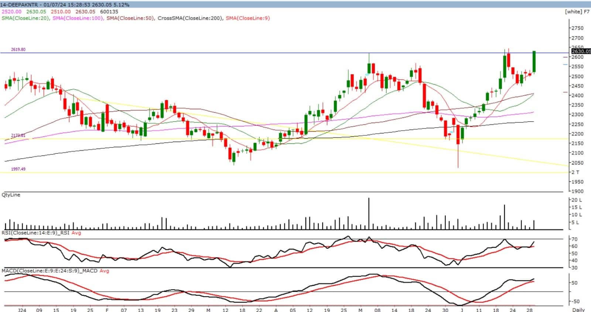Screen dimensions: 591x312
Task: Click the SMA(CloseLine:50) legend entry
Action: coord(130,18)
